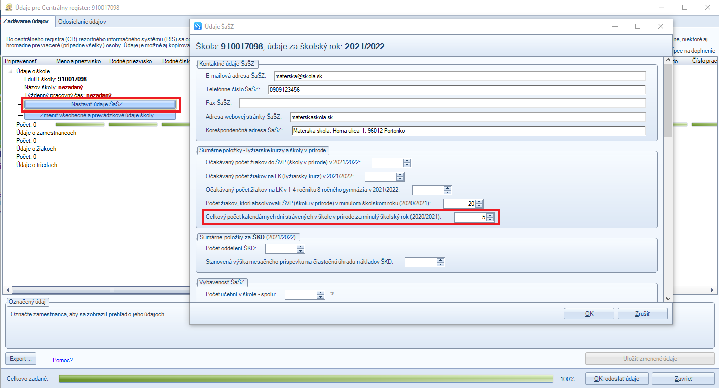Open the Pomoc? help link
Image resolution: width=719 pixels, height=388 pixels.
tap(63, 360)
